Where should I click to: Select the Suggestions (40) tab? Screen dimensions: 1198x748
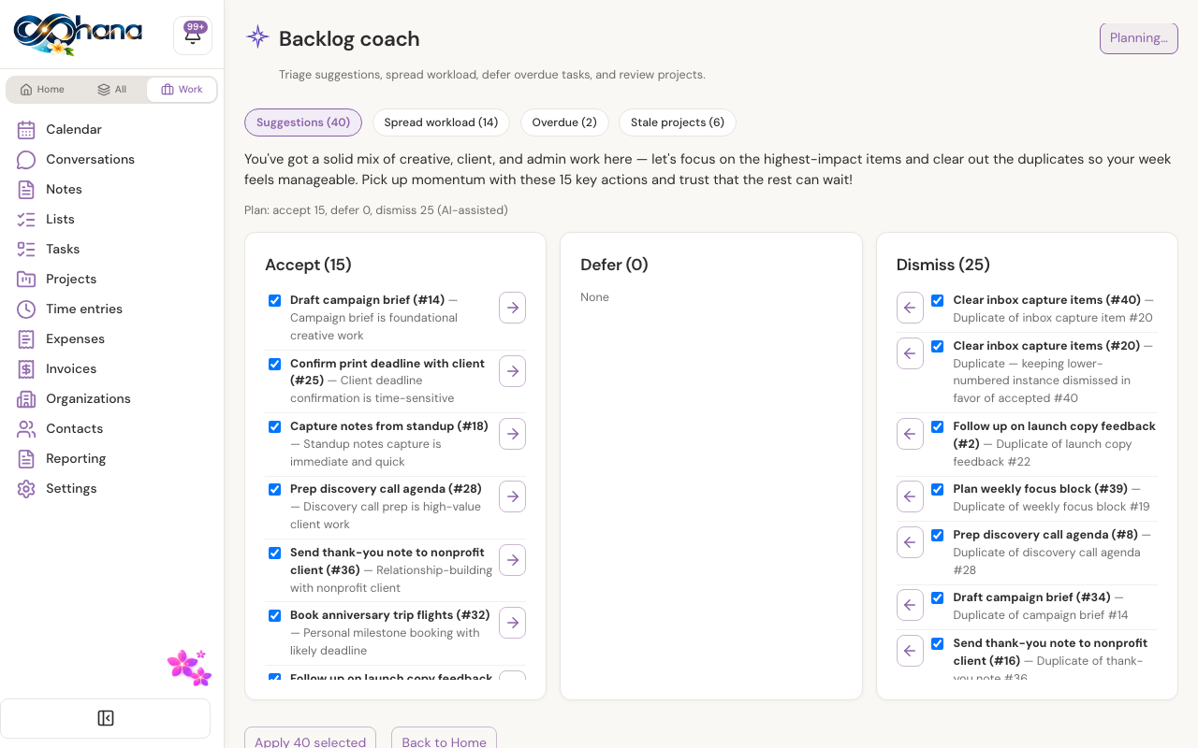(303, 122)
